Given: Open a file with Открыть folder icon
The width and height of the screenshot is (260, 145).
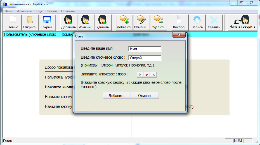Looking at the screenshot, I should [x=30, y=22].
